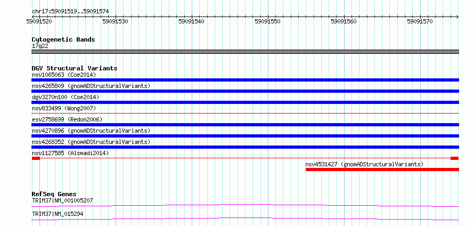Click magenta line of TRIM37 NM_015294

(x=245, y=219)
